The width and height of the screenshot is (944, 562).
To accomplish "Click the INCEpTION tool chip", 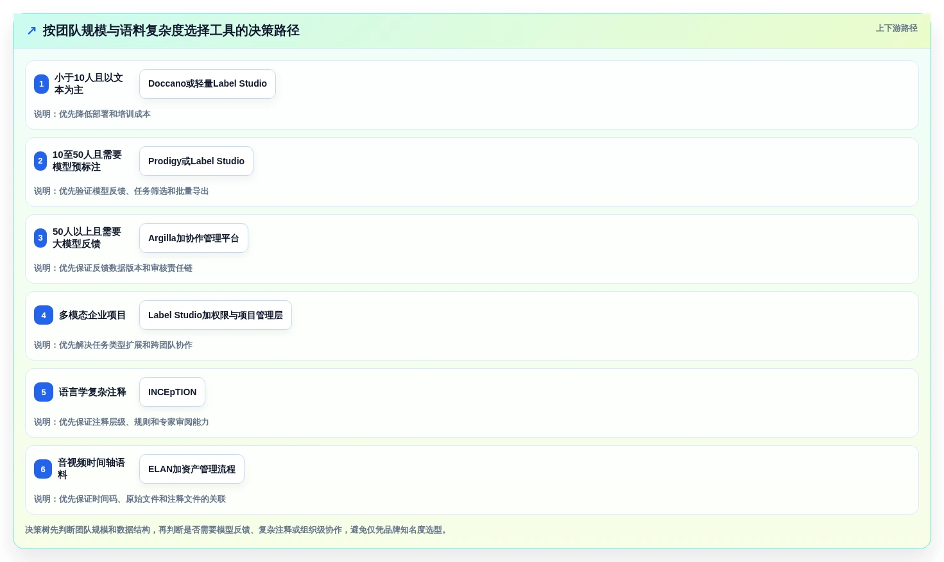I will pos(172,392).
